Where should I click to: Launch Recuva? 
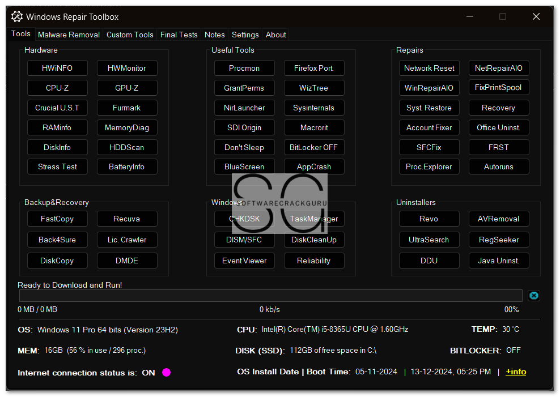[x=127, y=219]
